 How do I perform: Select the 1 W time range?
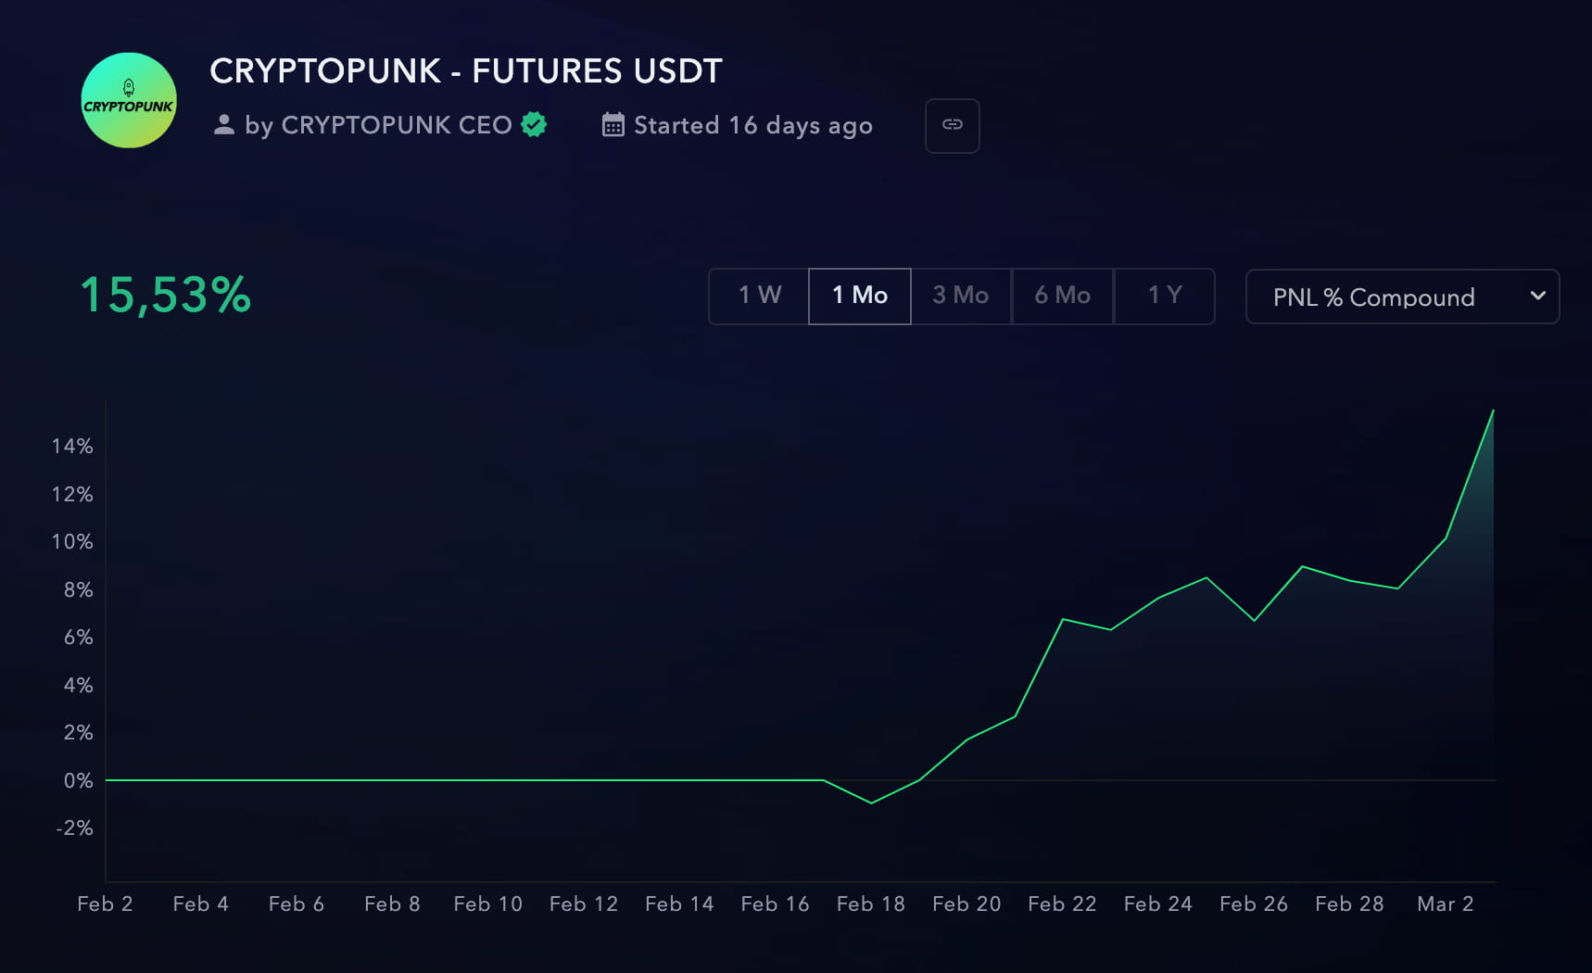pyautogui.click(x=759, y=296)
